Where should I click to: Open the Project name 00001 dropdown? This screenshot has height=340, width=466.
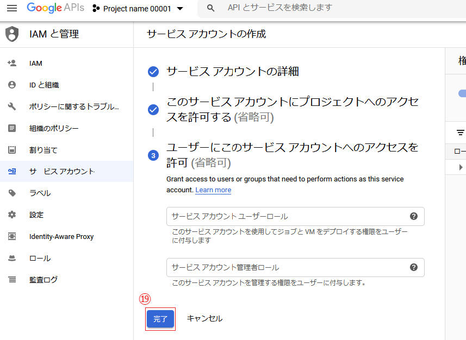pyautogui.click(x=138, y=9)
